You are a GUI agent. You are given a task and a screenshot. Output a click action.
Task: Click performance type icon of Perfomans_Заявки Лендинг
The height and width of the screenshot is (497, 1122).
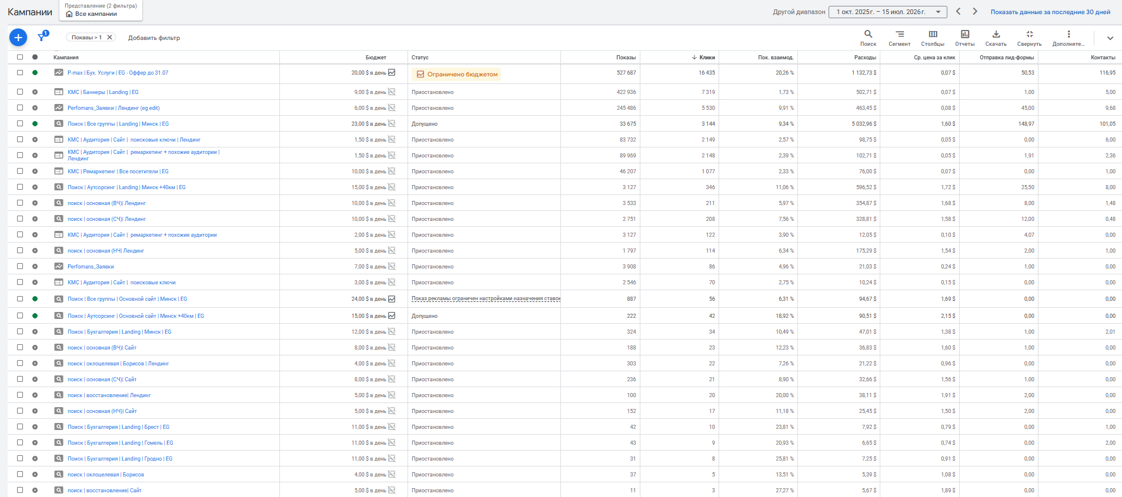click(59, 108)
